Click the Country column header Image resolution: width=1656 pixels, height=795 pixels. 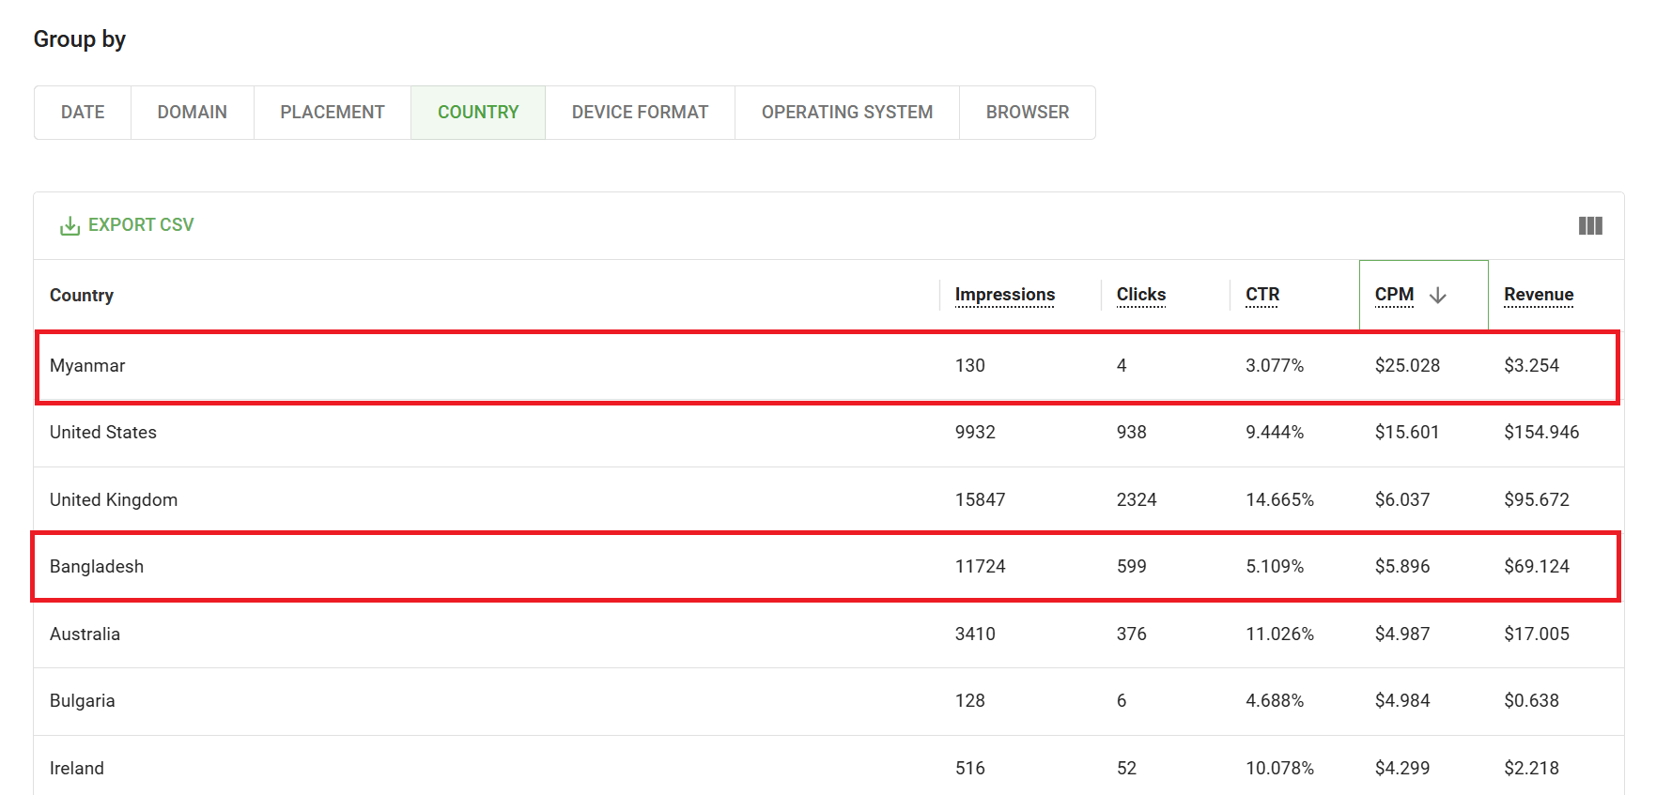(x=82, y=296)
